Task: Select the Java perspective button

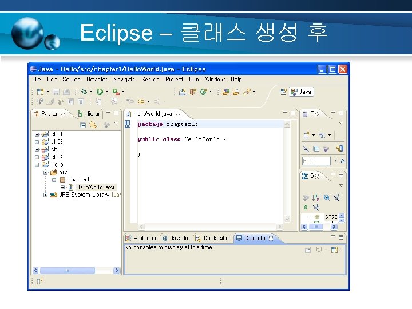Action: click(x=302, y=92)
